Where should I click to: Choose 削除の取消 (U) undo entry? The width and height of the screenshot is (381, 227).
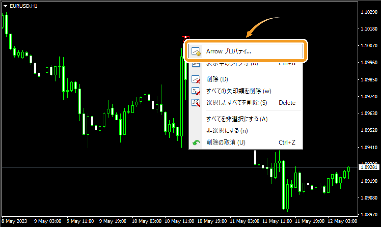(246, 142)
